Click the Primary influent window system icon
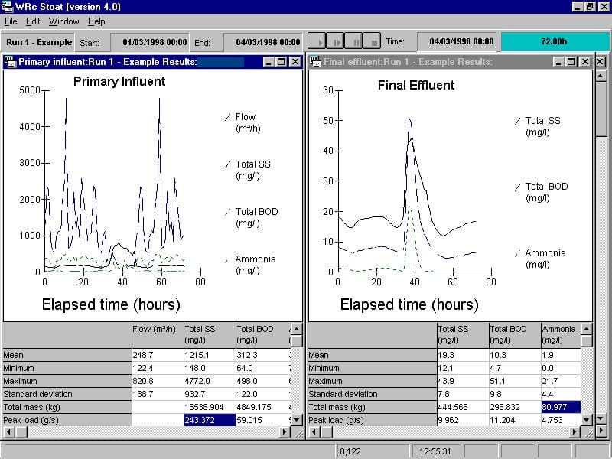 point(11,62)
